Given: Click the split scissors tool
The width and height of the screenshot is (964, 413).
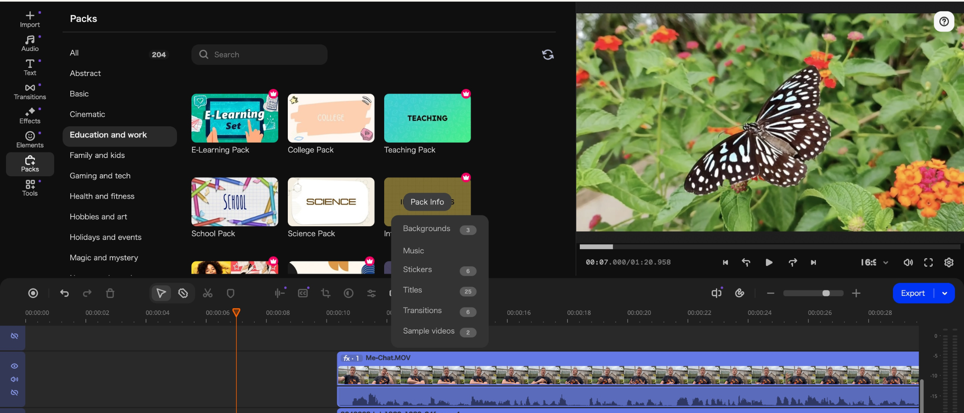Looking at the screenshot, I should [207, 293].
